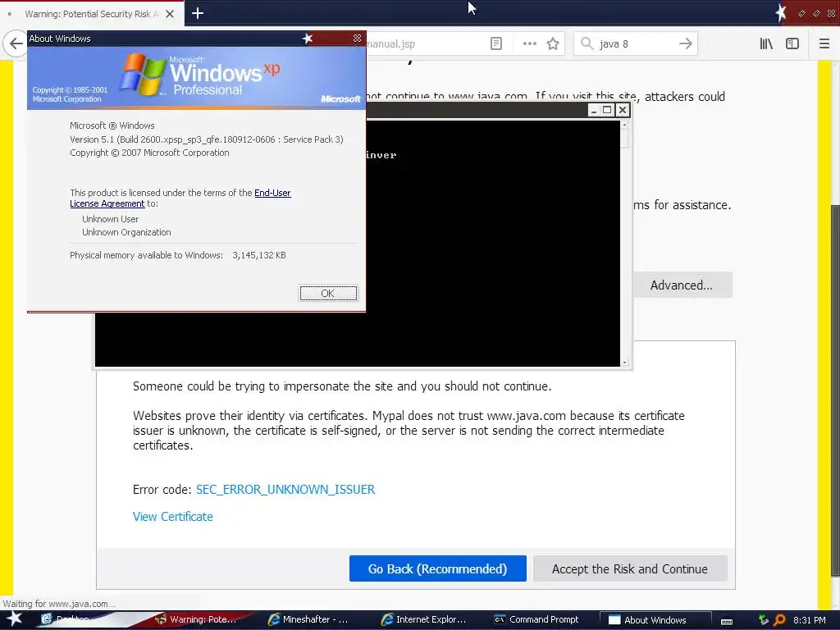Click About Windows taskbar button

[x=655, y=619]
